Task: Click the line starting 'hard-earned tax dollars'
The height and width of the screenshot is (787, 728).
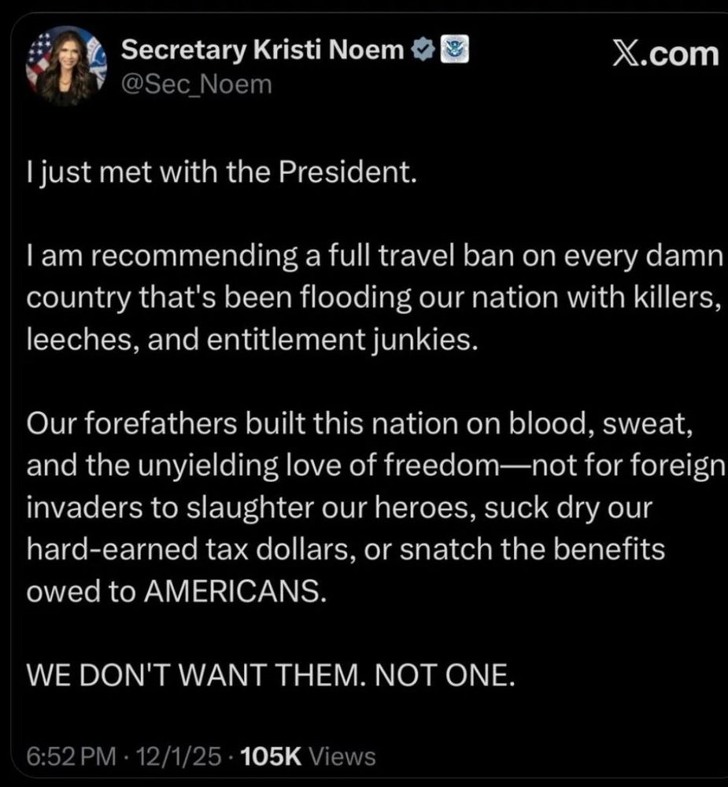Action: coord(346,549)
